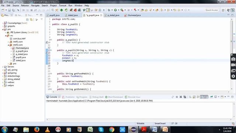Viewport: 236px width, 133px height.
Task: Open the Run button dropdown arrow
Action: point(118,10)
